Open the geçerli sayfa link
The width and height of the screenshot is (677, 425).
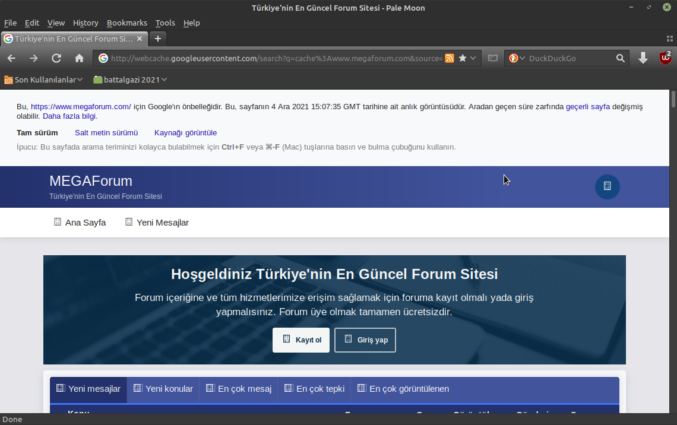588,107
